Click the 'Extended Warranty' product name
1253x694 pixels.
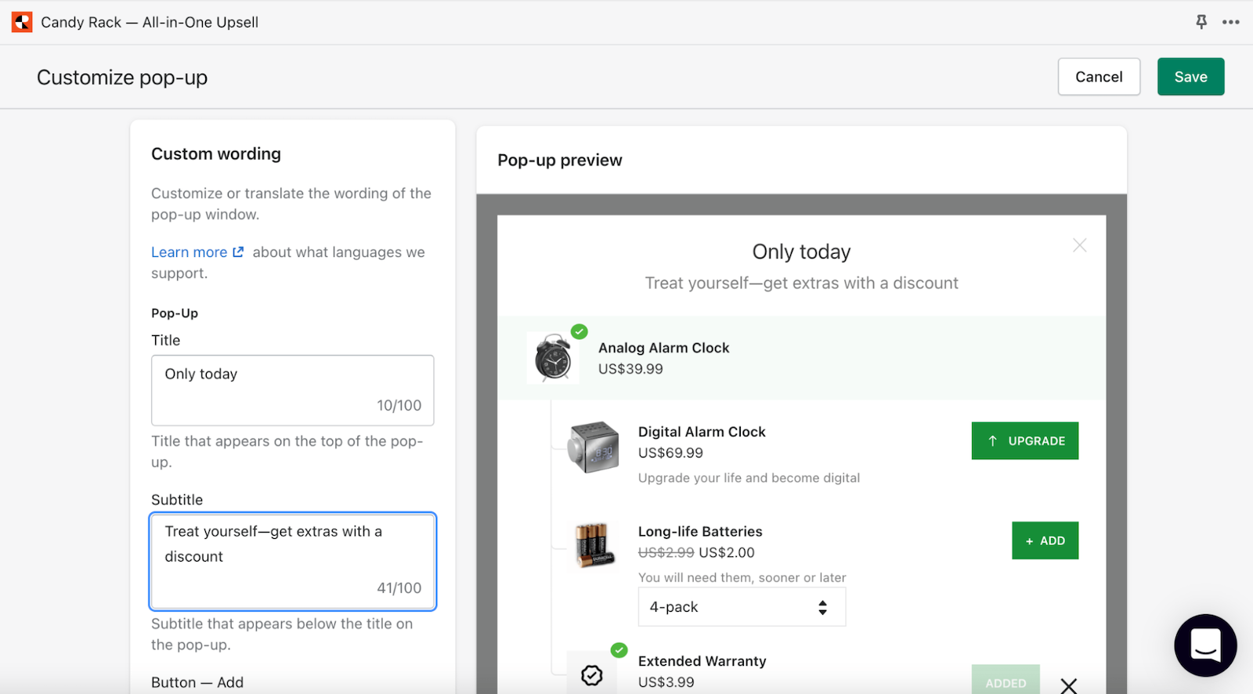click(702, 661)
